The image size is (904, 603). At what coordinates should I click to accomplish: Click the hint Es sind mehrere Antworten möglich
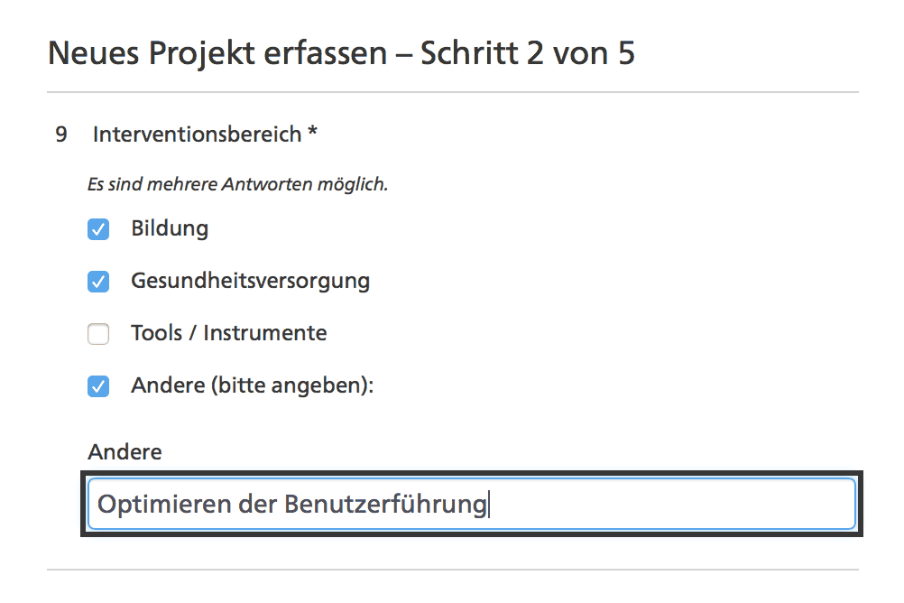237,185
